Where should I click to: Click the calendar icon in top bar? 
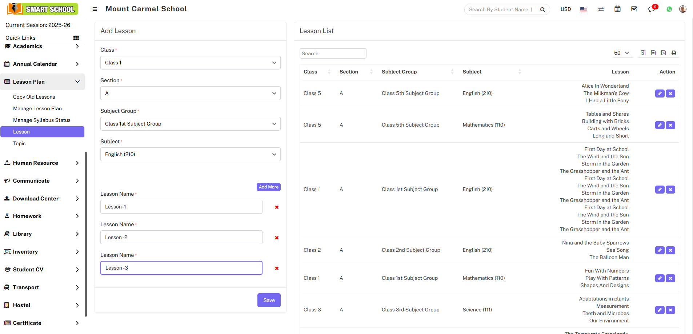pyautogui.click(x=617, y=9)
